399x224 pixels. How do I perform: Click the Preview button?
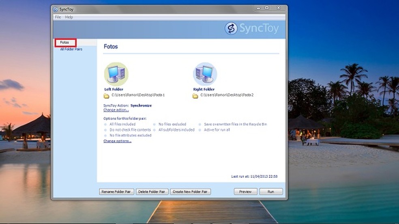(x=246, y=192)
